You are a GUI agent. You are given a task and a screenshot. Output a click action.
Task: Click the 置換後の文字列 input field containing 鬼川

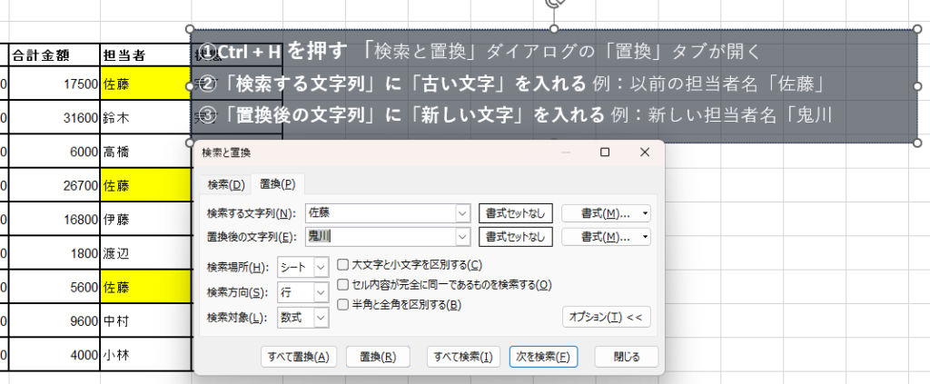(x=381, y=237)
